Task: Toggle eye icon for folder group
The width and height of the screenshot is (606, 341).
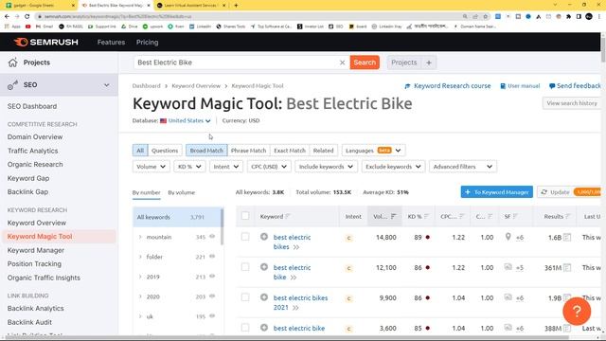Action: (212, 256)
